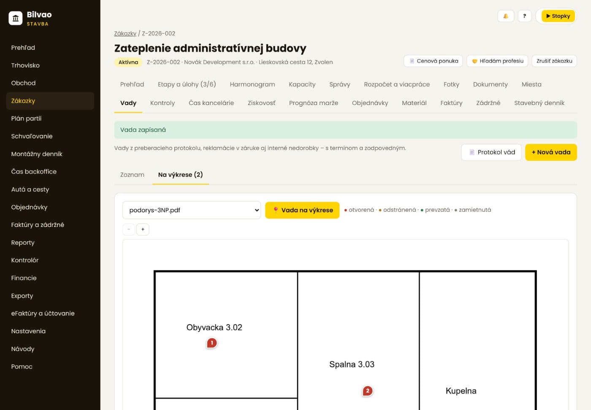Screen dimensions: 591x410
Task: Open Protokol vád document
Action: point(491,152)
